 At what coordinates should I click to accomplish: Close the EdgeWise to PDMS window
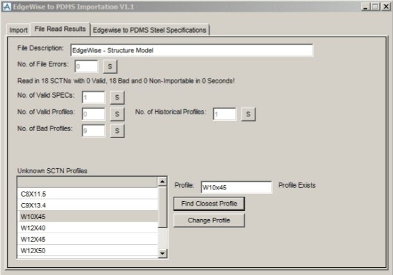(x=386, y=7)
